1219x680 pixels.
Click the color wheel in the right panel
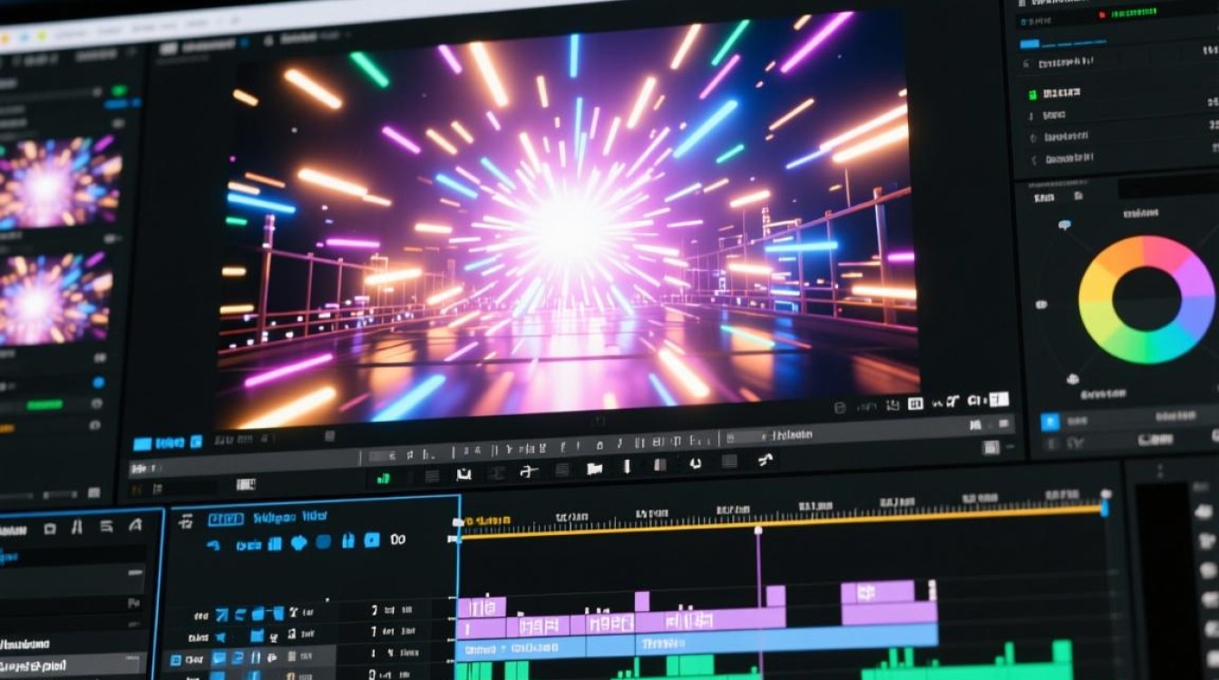coord(1146,299)
